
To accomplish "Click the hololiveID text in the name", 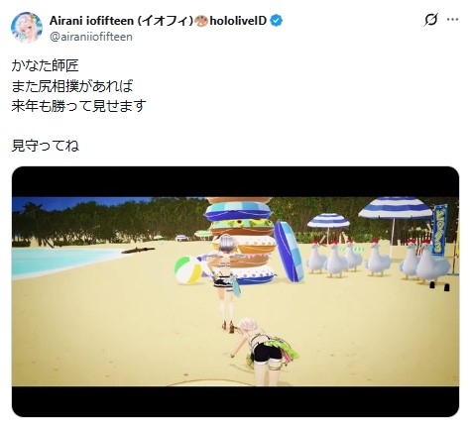I will [238, 21].
